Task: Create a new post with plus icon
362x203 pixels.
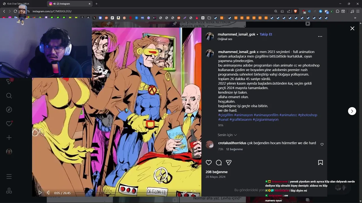Action: pyautogui.click(x=9, y=138)
